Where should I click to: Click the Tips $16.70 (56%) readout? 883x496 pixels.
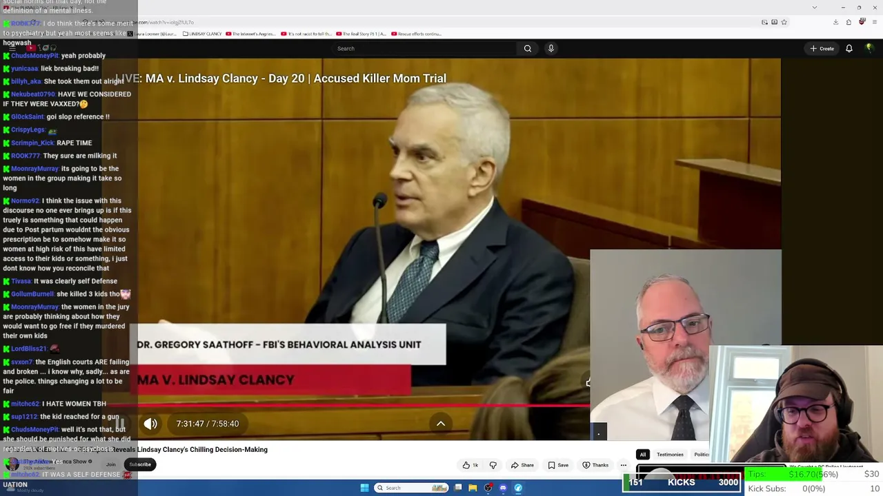coord(793,474)
